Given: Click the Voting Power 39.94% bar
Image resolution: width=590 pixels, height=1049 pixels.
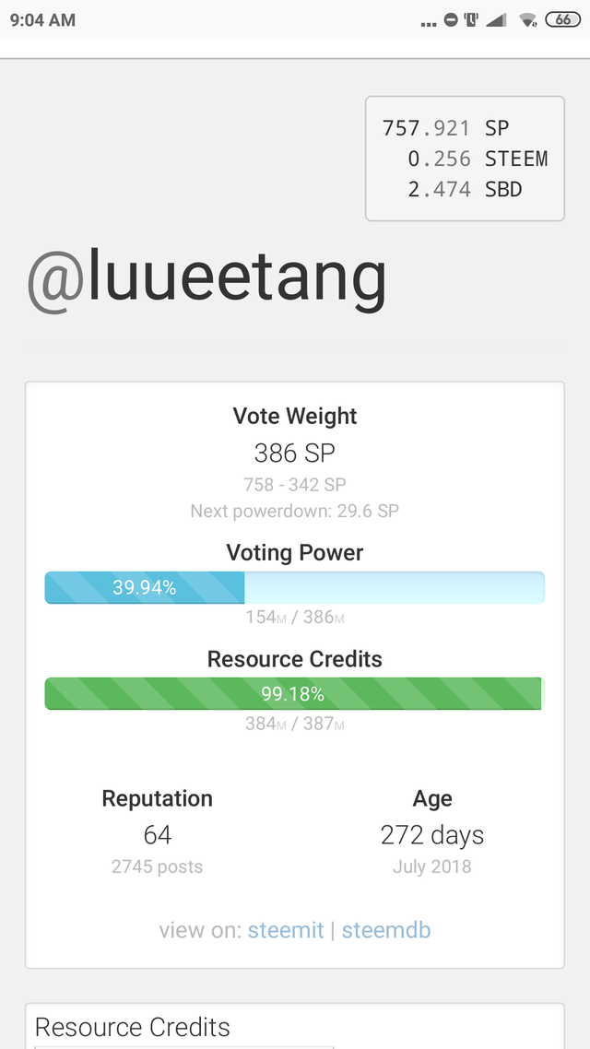Looking at the screenshot, I should tap(295, 588).
